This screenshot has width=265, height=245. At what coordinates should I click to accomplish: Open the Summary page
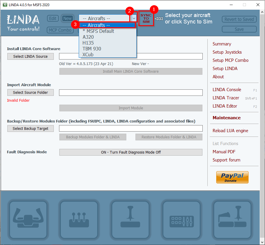coord(222,44)
